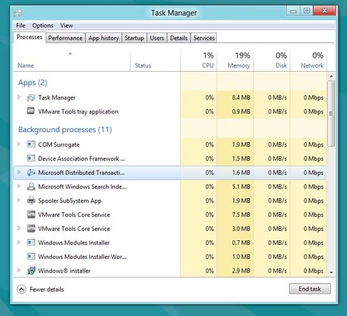Click the 0.7 MB memory value

[241, 243]
